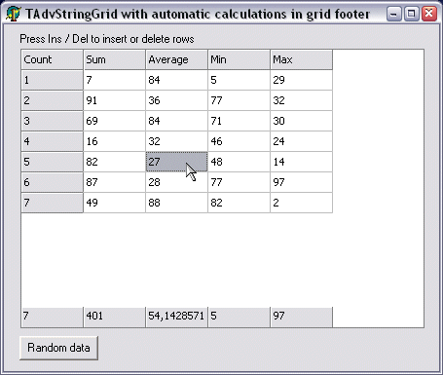Image resolution: width=443 pixels, height=375 pixels.
Task: Select Max cell with value 2
Action: tap(301, 203)
